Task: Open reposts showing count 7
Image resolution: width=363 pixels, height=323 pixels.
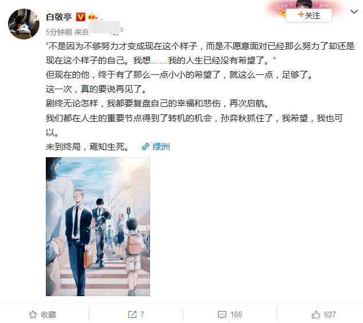Action: (x=136, y=314)
